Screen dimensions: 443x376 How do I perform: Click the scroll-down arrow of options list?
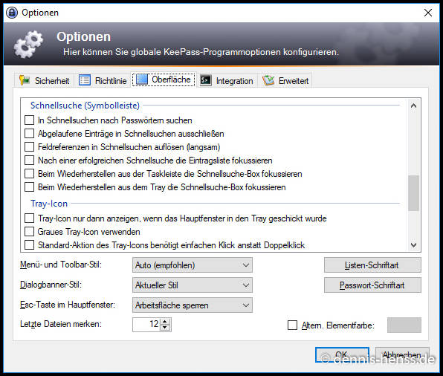pos(413,245)
